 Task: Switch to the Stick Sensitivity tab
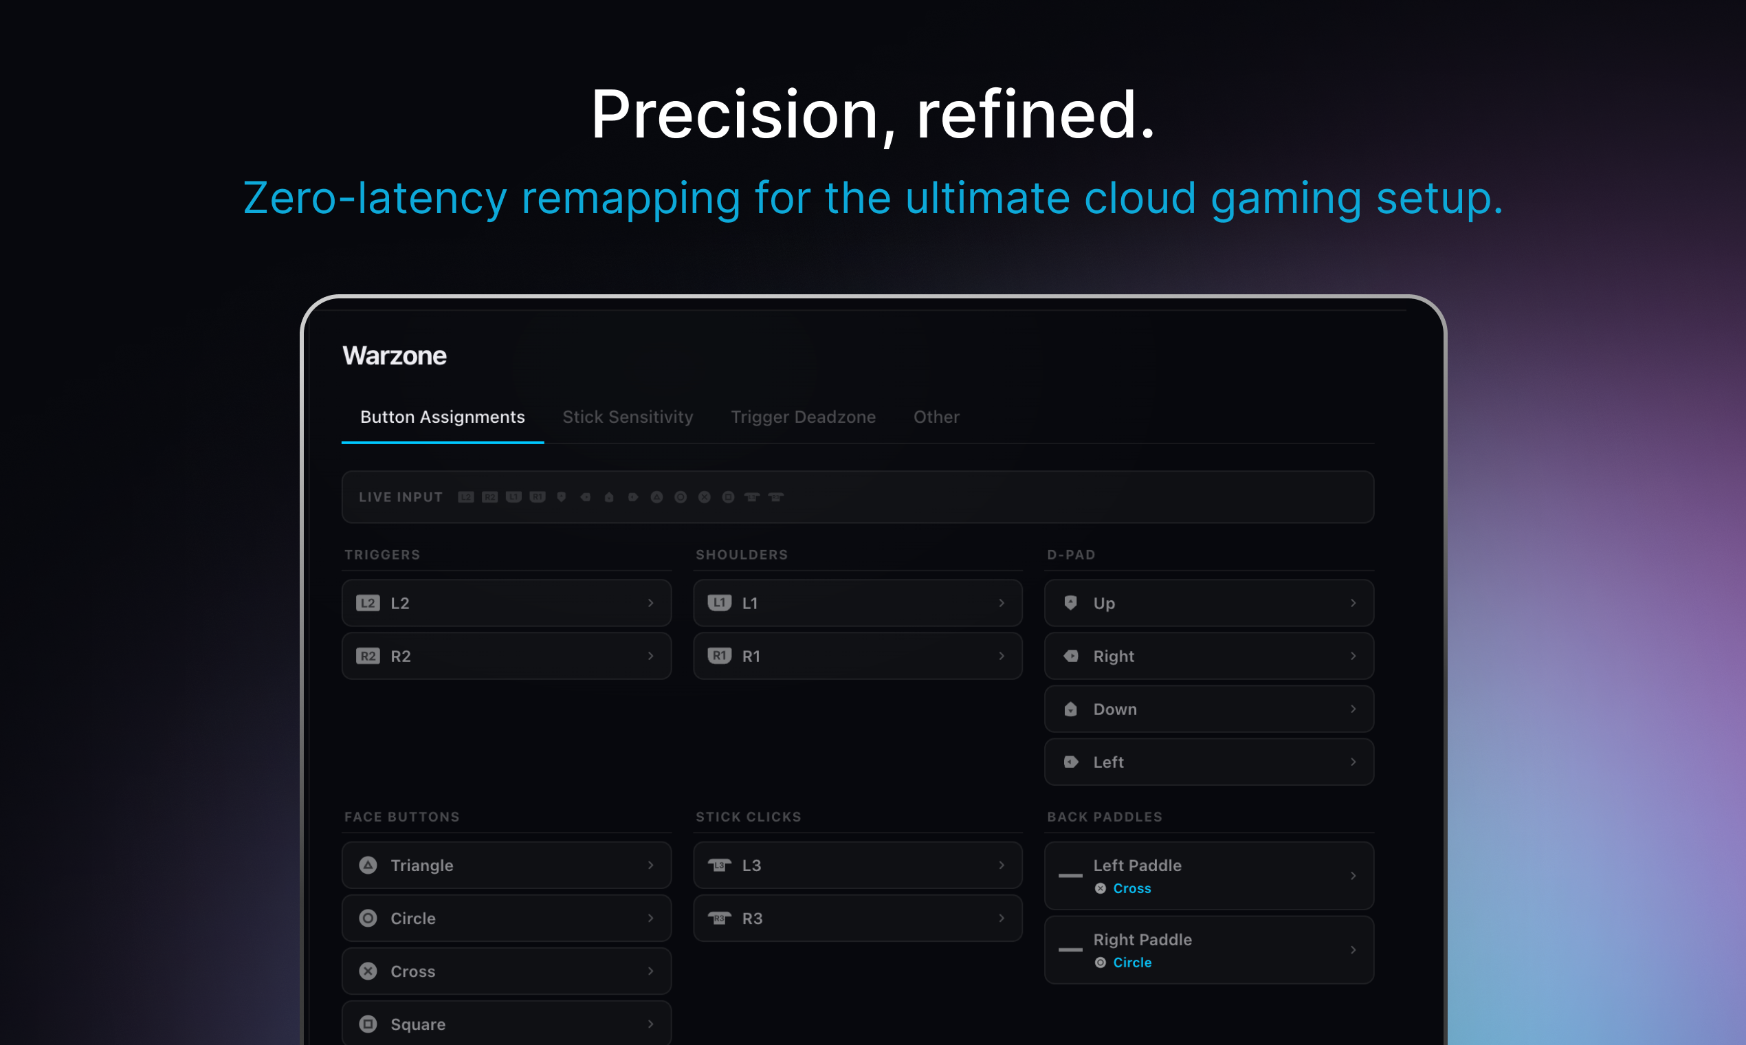(x=628, y=417)
